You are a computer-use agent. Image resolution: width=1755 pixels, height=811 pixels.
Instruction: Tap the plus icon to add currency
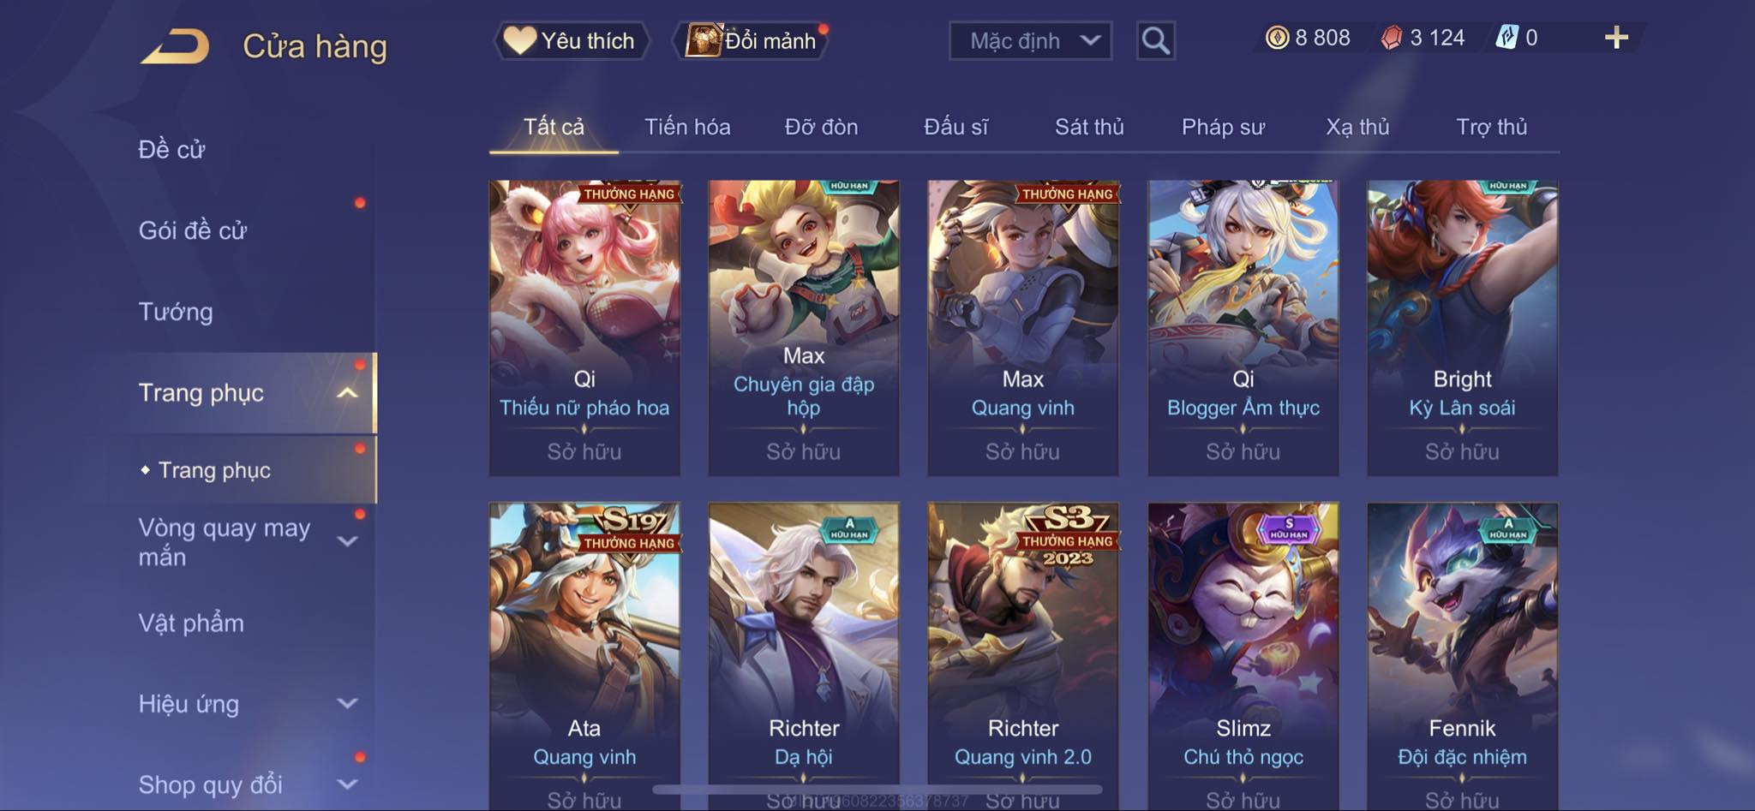tap(1616, 38)
